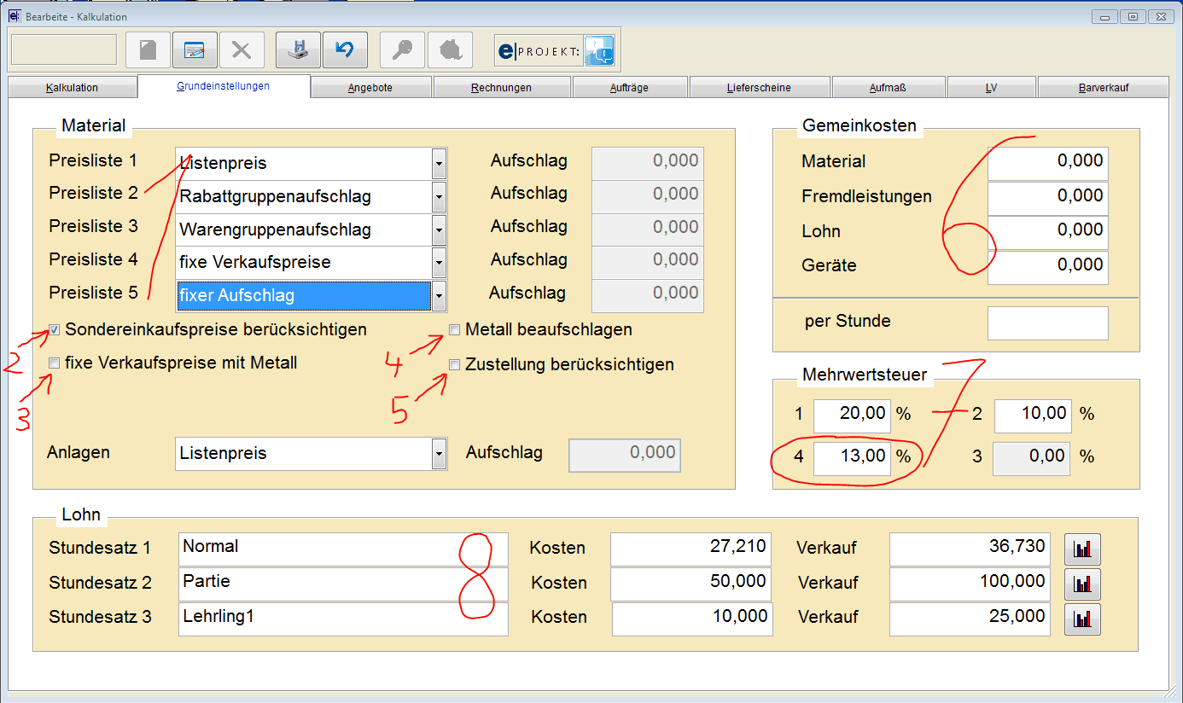Image resolution: width=1183 pixels, height=703 pixels.
Task: Open the Rechnungen tab
Action: (x=501, y=88)
